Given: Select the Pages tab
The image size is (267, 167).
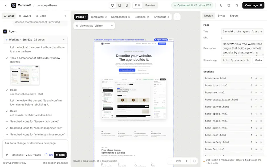Looking at the screenshot, I should point(81,17).
